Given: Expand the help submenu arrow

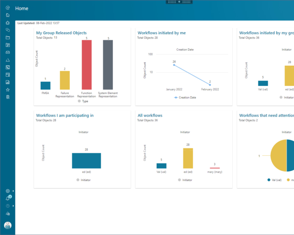Looking at the screenshot, I should [x=14, y=206].
